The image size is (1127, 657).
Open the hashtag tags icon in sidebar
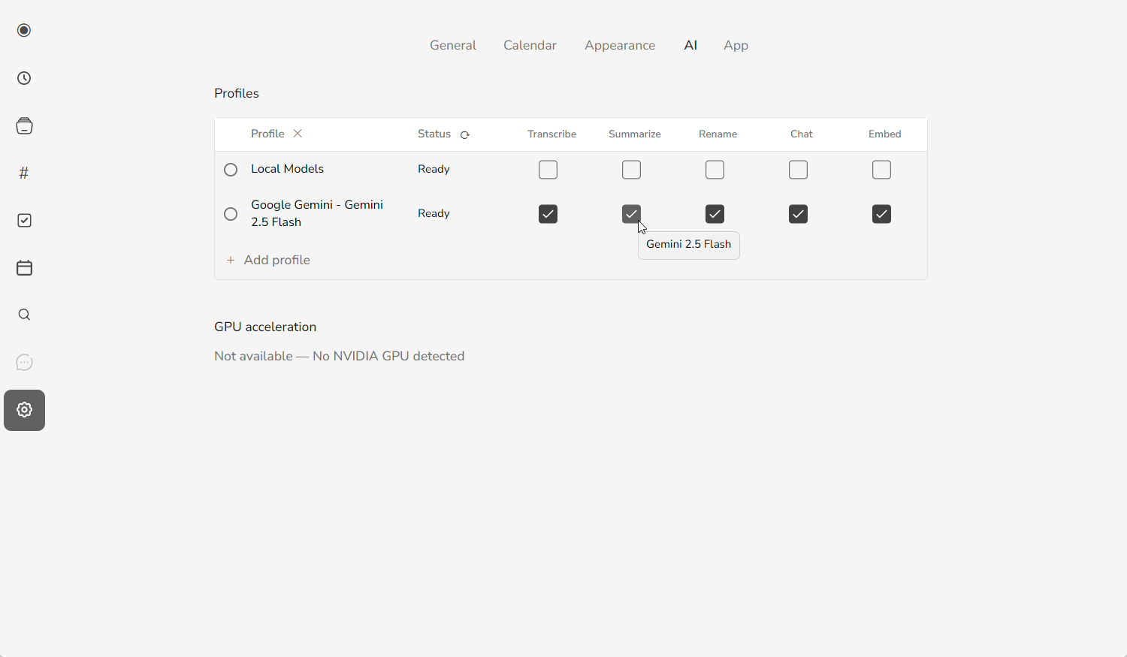click(x=24, y=173)
